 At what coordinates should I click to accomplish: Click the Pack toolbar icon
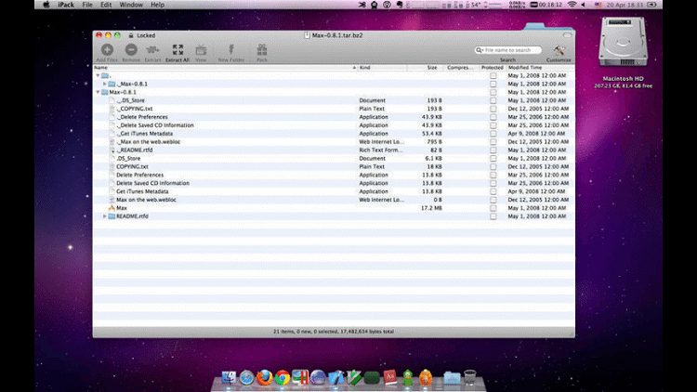pyautogui.click(x=262, y=50)
